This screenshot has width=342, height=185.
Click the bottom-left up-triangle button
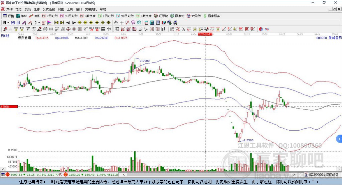coord(3,169)
